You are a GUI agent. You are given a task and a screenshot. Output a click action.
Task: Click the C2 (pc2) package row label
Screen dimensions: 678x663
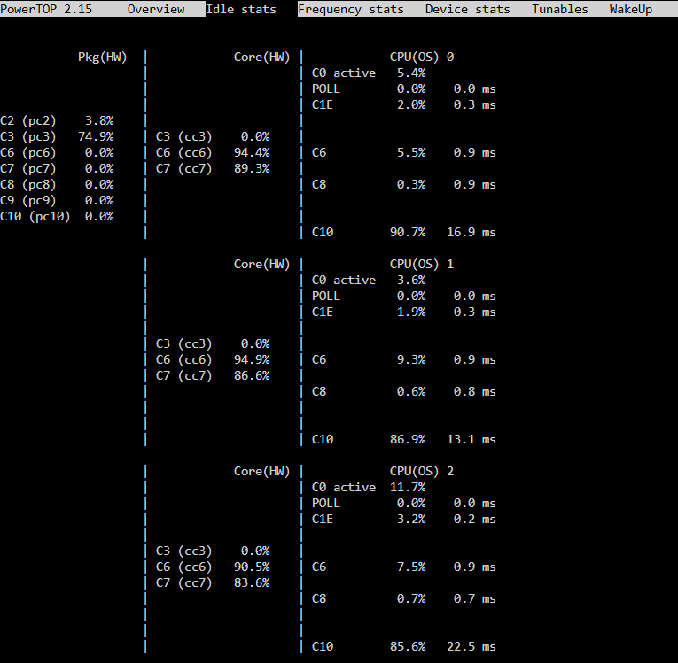pyautogui.click(x=28, y=120)
